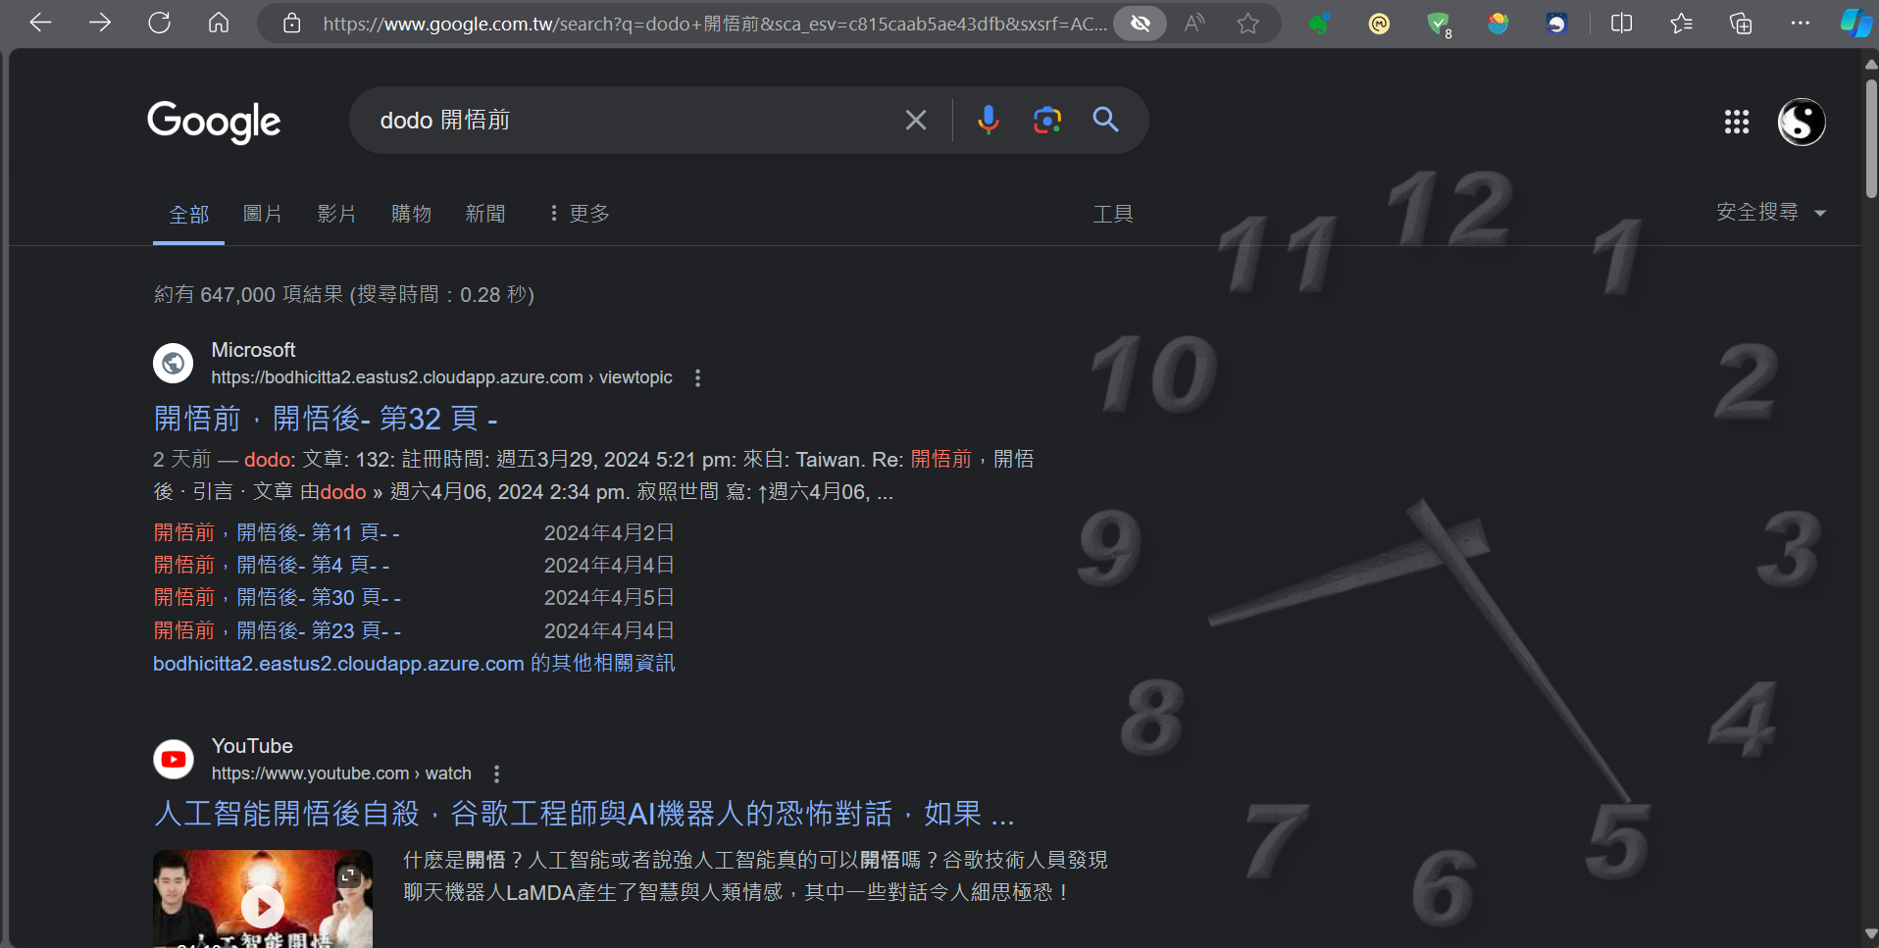Open YouTube result 人工智能開悟後自殺

tap(584, 814)
